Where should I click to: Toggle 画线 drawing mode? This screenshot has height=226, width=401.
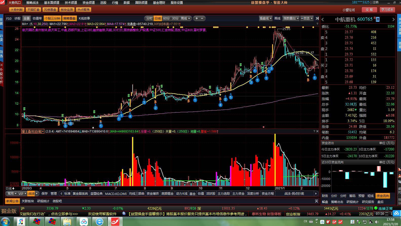(277, 18)
